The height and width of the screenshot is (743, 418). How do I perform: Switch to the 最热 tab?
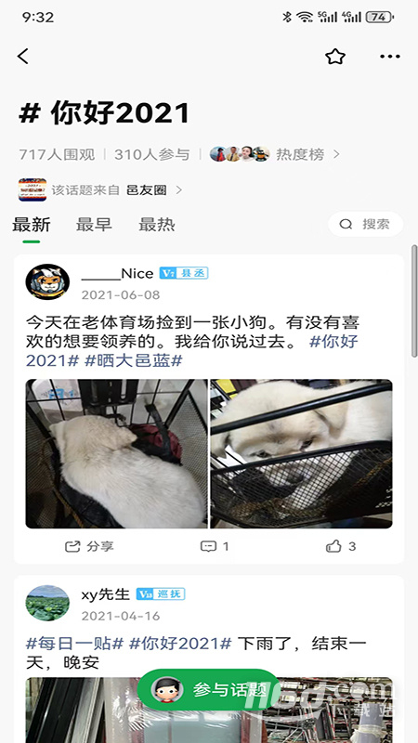coord(157,225)
